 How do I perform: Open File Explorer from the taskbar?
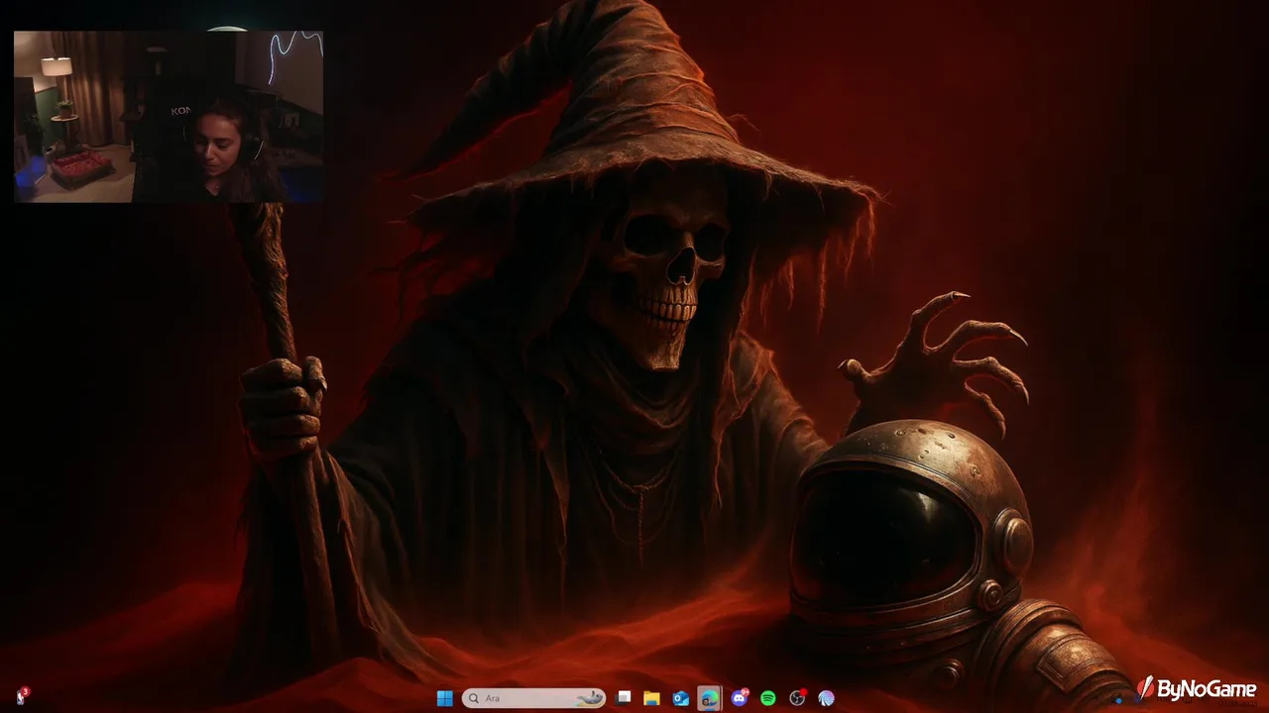point(651,698)
